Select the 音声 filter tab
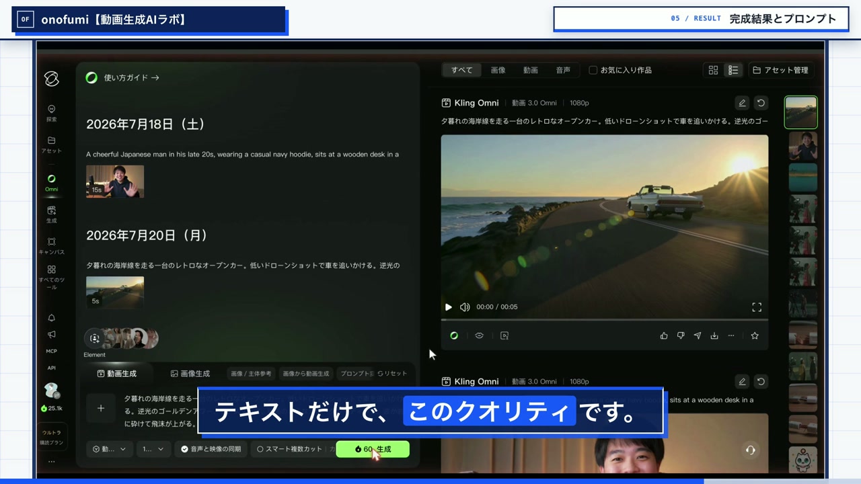861x484 pixels. point(563,70)
